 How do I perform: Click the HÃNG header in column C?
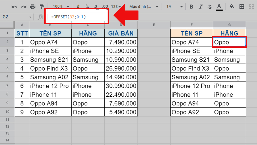pyautogui.click(x=88, y=33)
